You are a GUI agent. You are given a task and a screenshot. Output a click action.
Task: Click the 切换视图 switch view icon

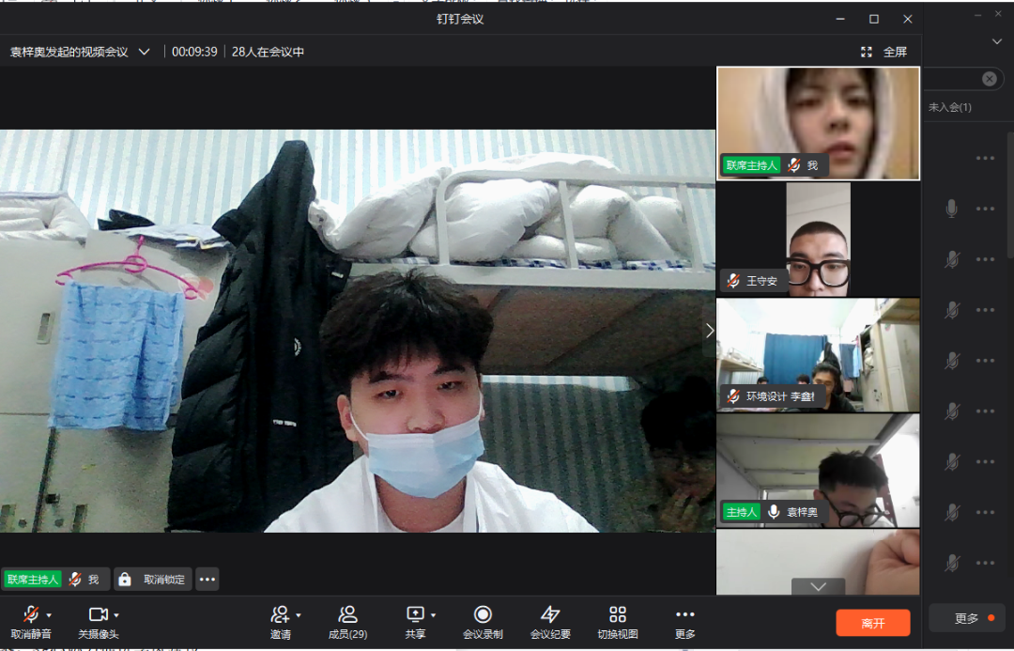618,622
